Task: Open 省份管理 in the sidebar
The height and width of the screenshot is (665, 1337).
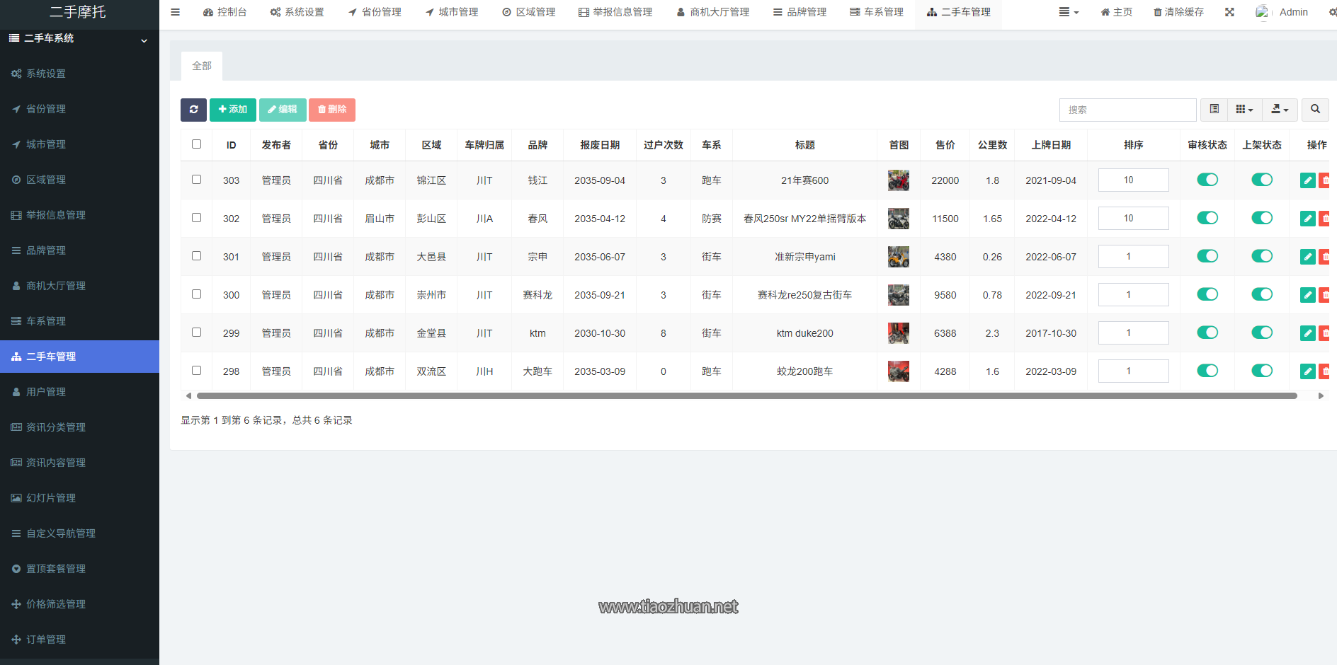Action: [x=79, y=109]
